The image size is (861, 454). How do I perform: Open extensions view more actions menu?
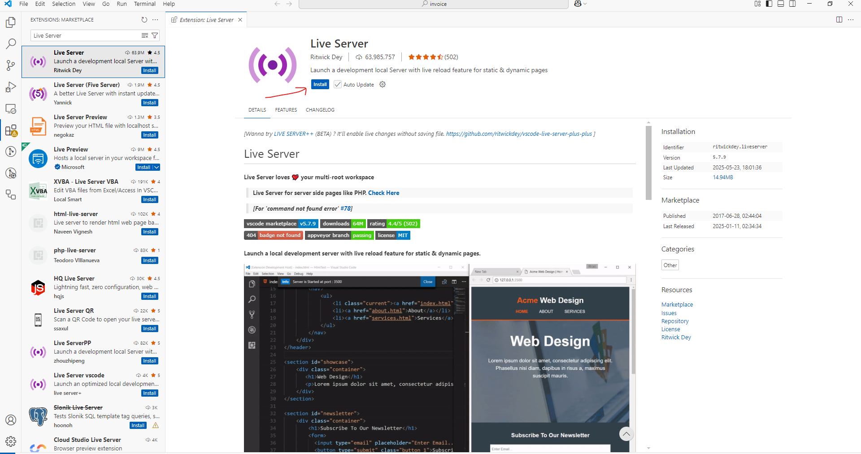[155, 20]
